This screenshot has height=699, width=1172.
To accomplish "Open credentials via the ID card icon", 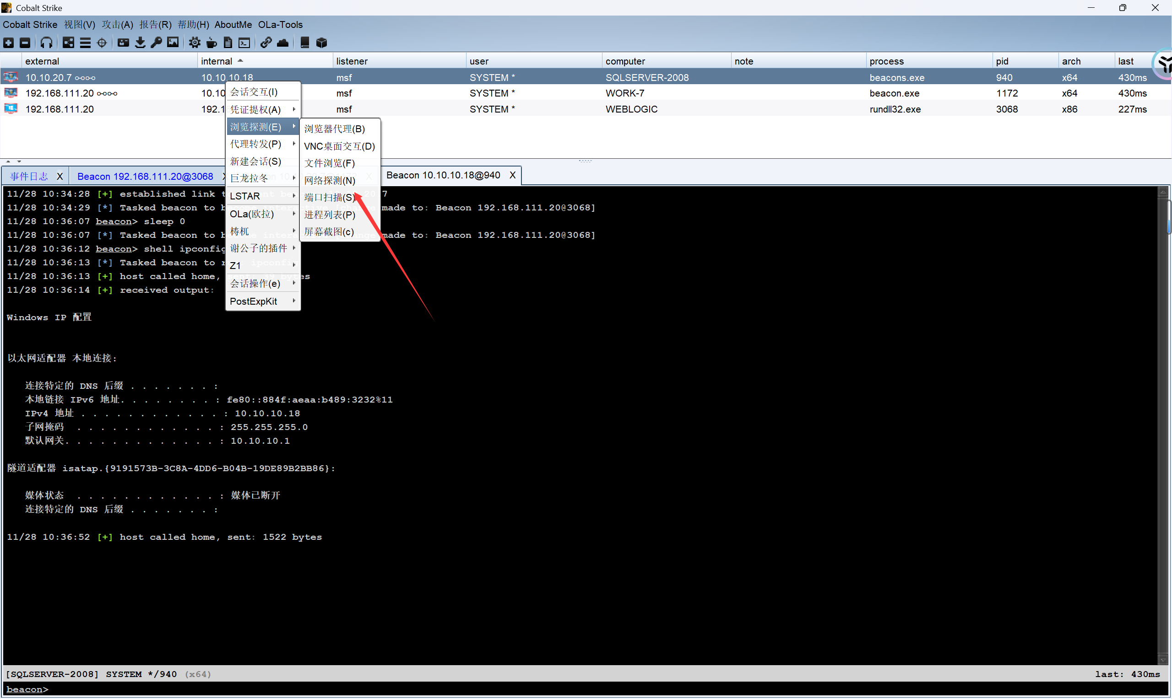I will pos(123,43).
